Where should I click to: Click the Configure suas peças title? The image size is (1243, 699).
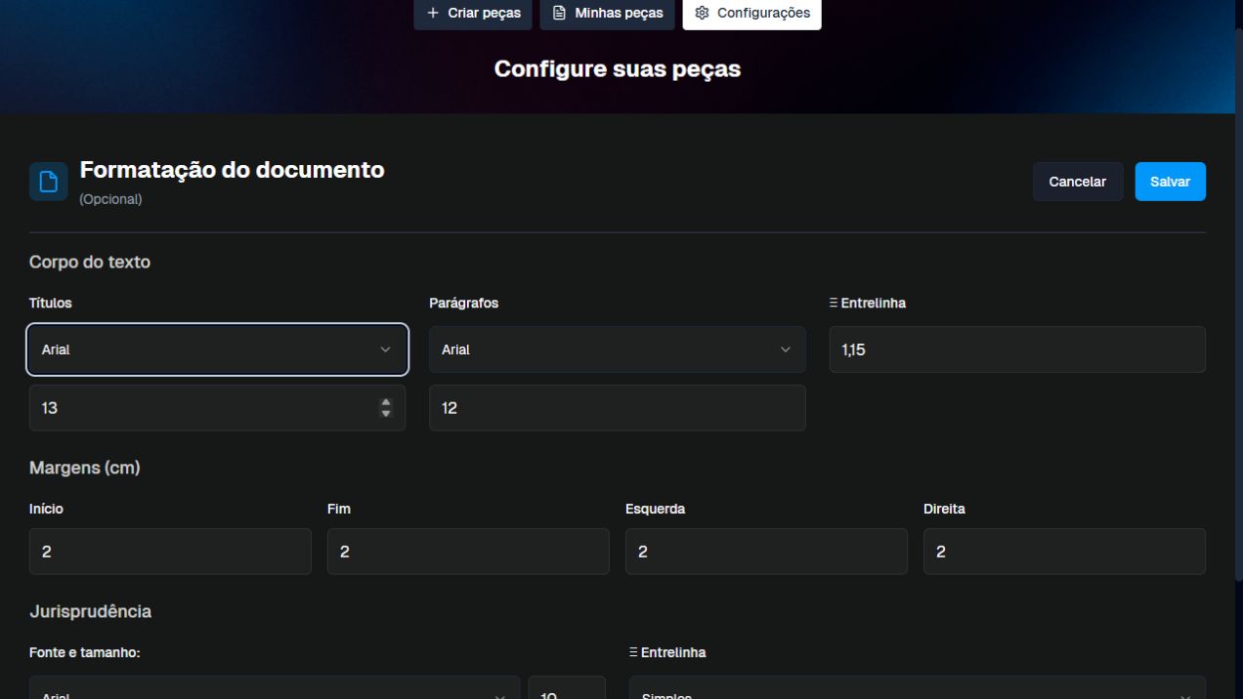coord(618,69)
